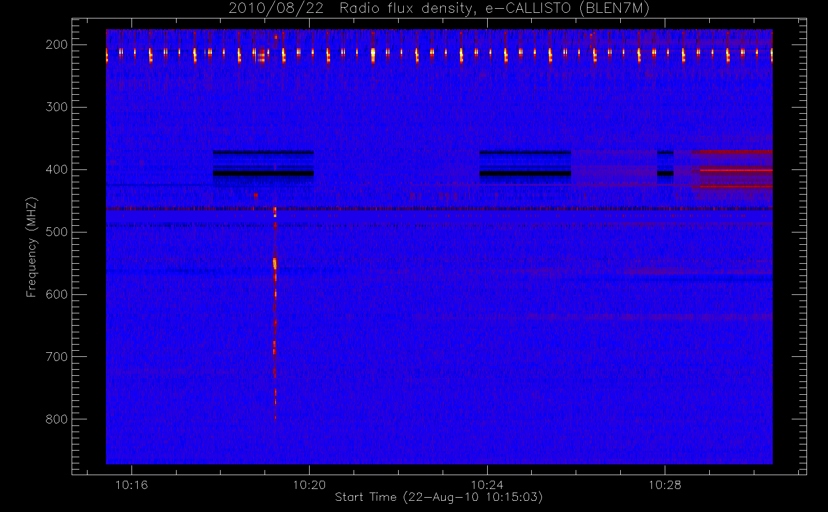Click the '10:16' time tick label

(x=132, y=484)
